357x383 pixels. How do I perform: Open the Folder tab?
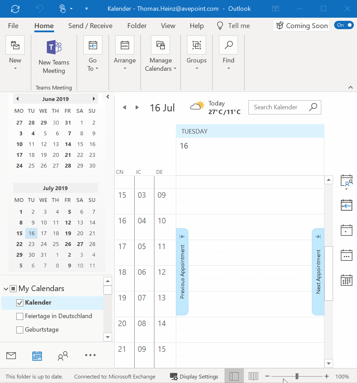coord(137,26)
